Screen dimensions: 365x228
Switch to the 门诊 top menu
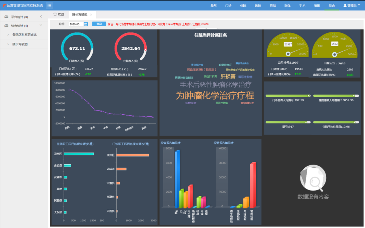tap(228, 5)
